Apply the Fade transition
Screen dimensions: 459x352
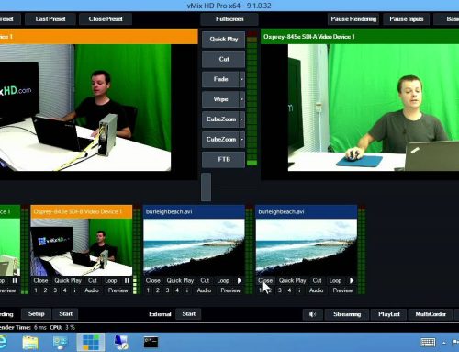[220, 79]
